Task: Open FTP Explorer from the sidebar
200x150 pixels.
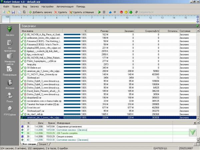Action: (x=10, y=111)
